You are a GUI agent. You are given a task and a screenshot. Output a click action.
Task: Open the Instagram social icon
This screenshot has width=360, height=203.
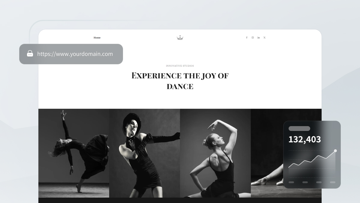click(x=253, y=38)
